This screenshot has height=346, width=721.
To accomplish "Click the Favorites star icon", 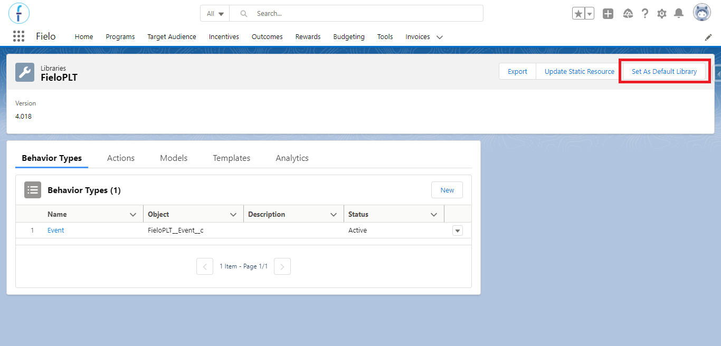I will pyautogui.click(x=578, y=14).
